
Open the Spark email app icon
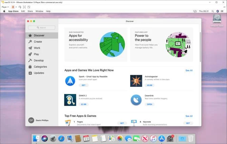[70, 81]
